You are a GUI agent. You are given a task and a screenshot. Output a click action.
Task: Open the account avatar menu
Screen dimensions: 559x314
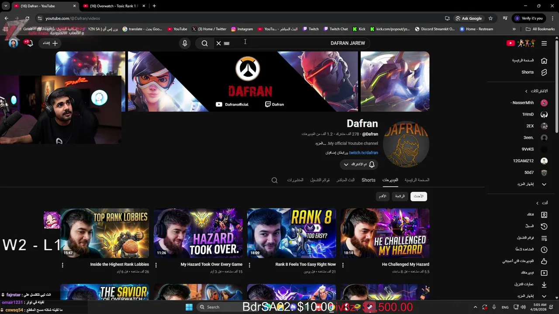point(14,43)
